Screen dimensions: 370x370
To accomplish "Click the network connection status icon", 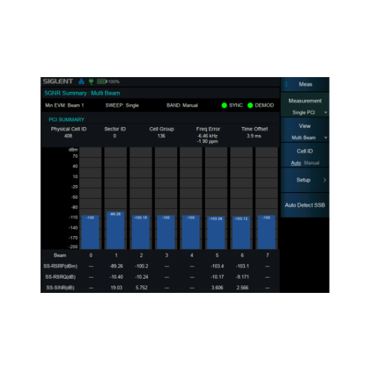I will point(81,81).
